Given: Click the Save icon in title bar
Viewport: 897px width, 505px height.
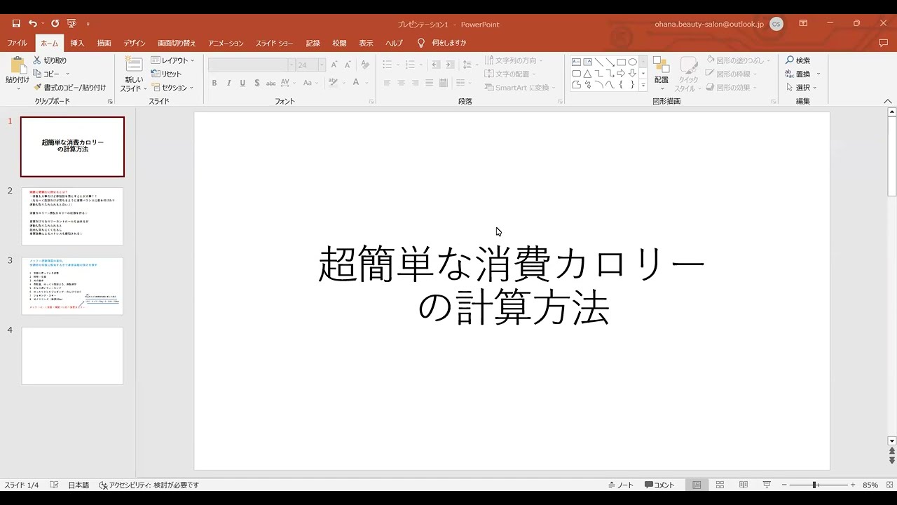Looking at the screenshot, I should (x=16, y=24).
